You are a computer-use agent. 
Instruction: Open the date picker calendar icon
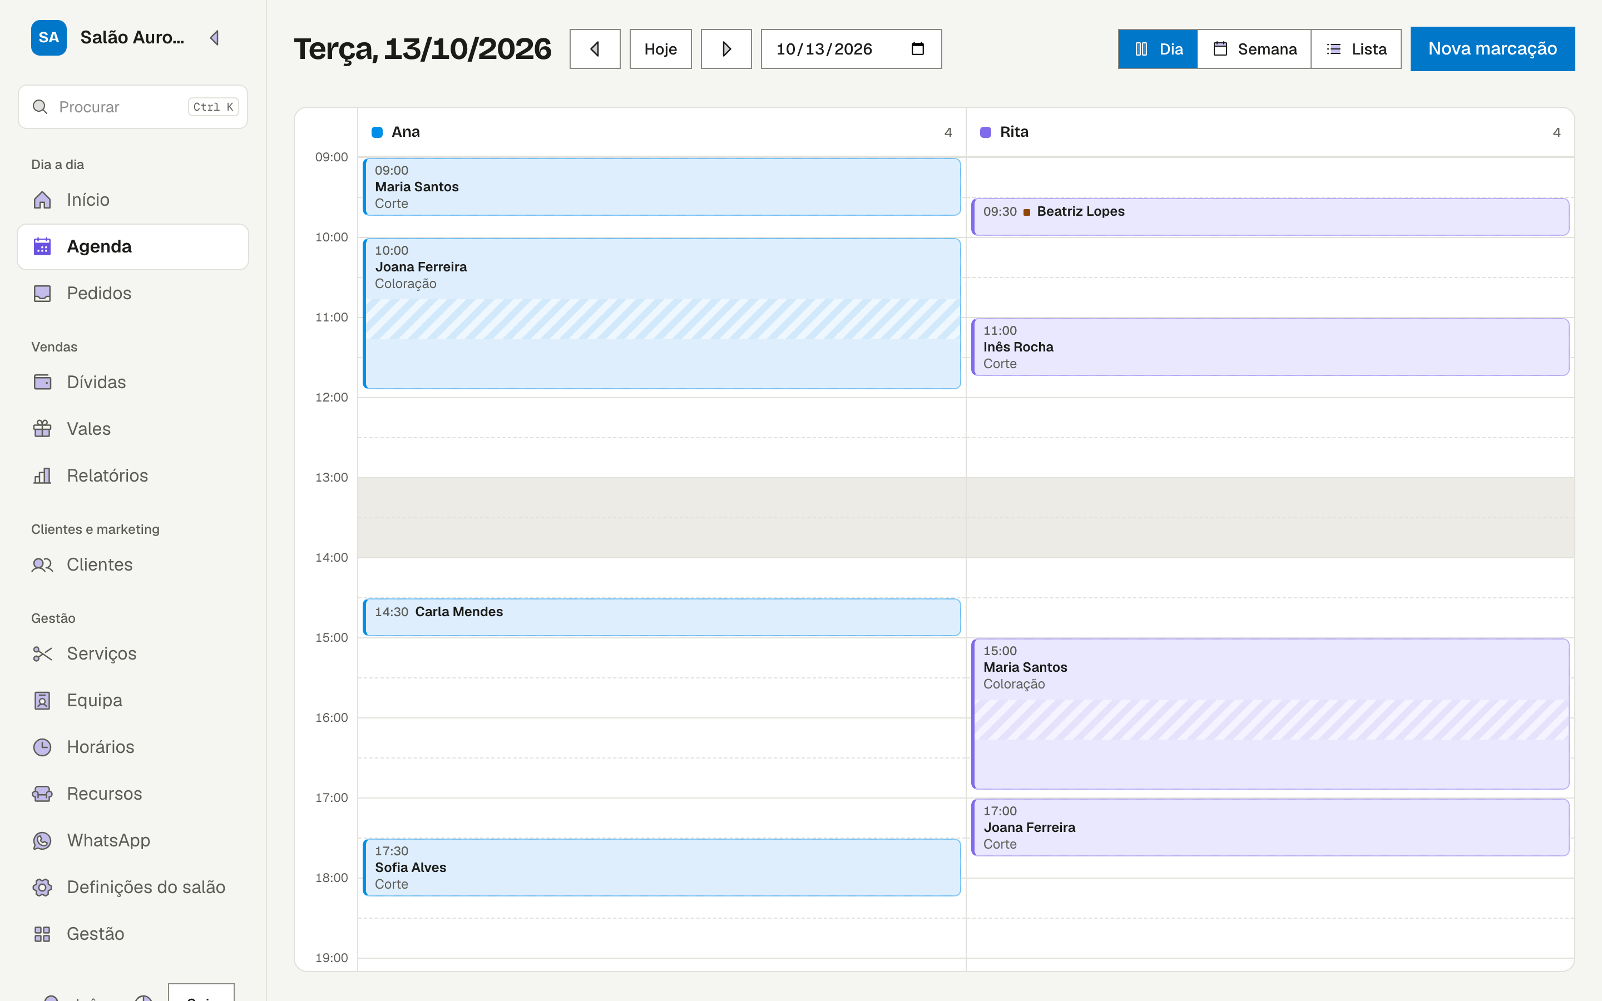click(917, 48)
